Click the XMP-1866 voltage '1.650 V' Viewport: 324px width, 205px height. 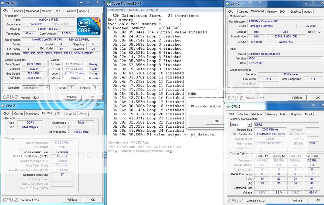tap(312, 192)
